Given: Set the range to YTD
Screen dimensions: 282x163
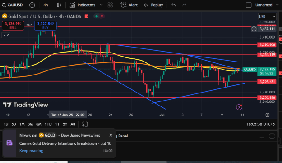Looking at the screenshot, I should click(x=48, y=124).
